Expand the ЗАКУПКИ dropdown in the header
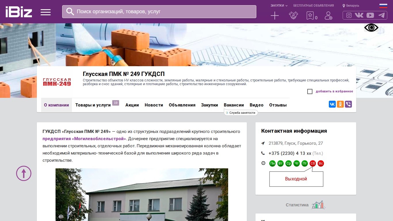The height and width of the screenshot is (221, 393). click(x=279, y=5)
